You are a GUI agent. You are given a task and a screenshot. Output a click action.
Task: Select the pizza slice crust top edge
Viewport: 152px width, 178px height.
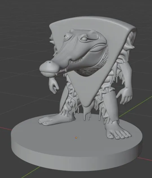click(92, 20)
